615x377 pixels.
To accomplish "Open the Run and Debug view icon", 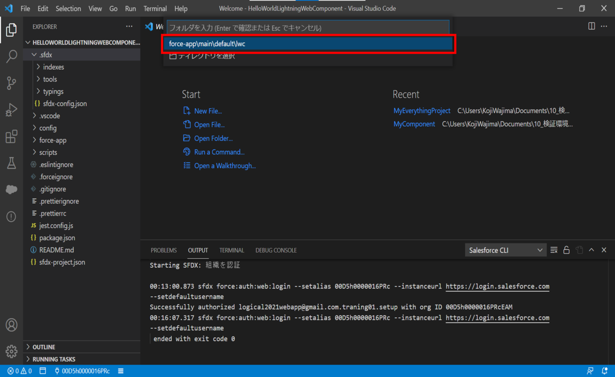I will click(x=11, y=110).
